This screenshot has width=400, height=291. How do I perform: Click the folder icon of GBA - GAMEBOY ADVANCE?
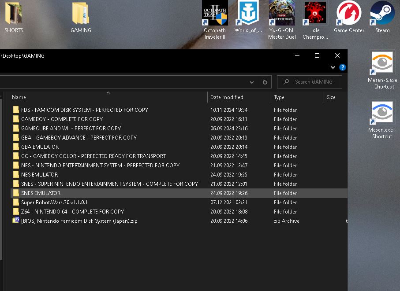16,137
